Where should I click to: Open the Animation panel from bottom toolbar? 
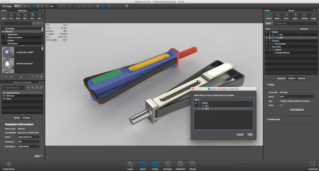168,165
